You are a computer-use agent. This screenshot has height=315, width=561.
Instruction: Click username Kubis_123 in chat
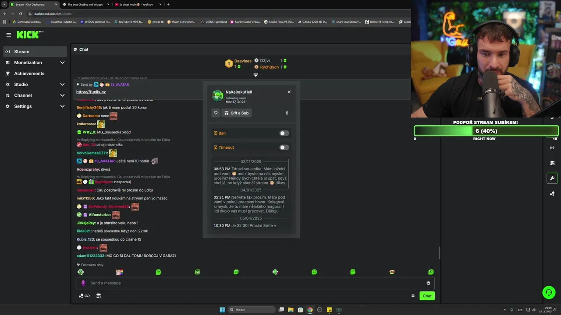(85, 239)
